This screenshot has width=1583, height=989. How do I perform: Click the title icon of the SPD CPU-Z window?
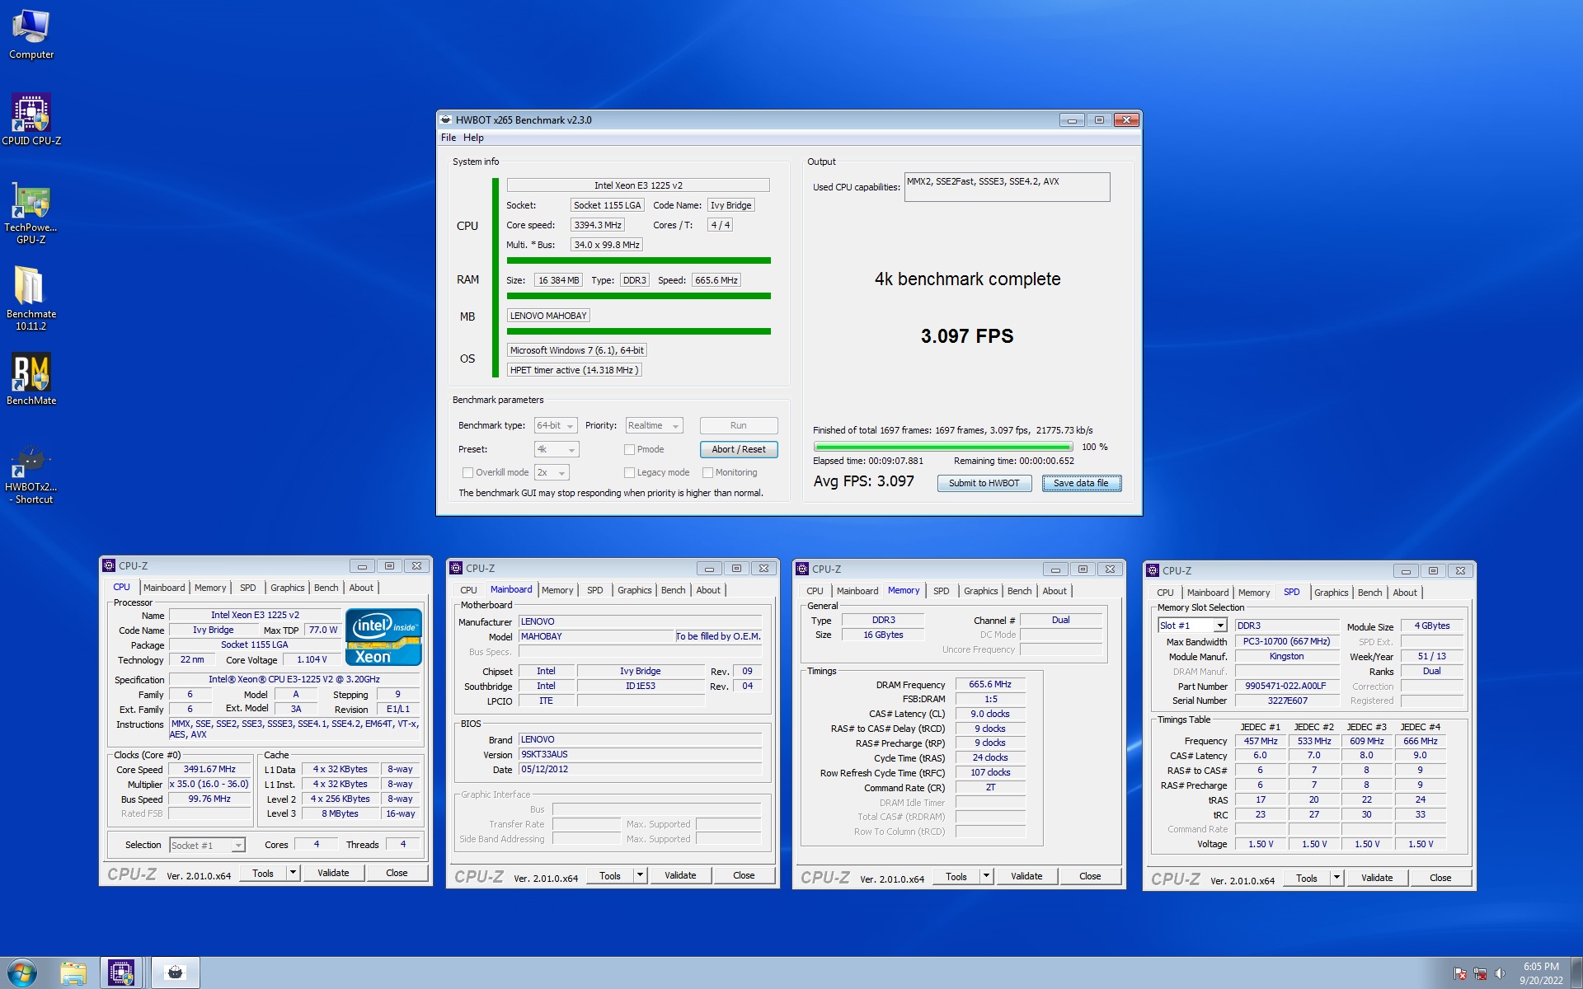tap(1153, 570)
